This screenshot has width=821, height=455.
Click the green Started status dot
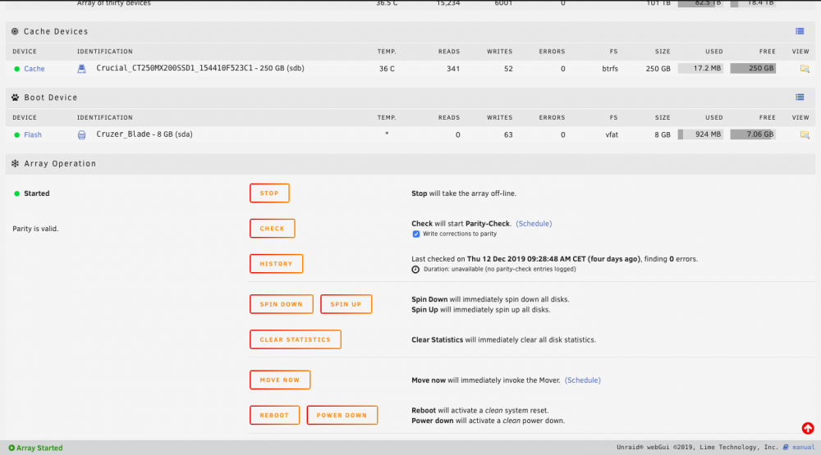pos(16,193)
